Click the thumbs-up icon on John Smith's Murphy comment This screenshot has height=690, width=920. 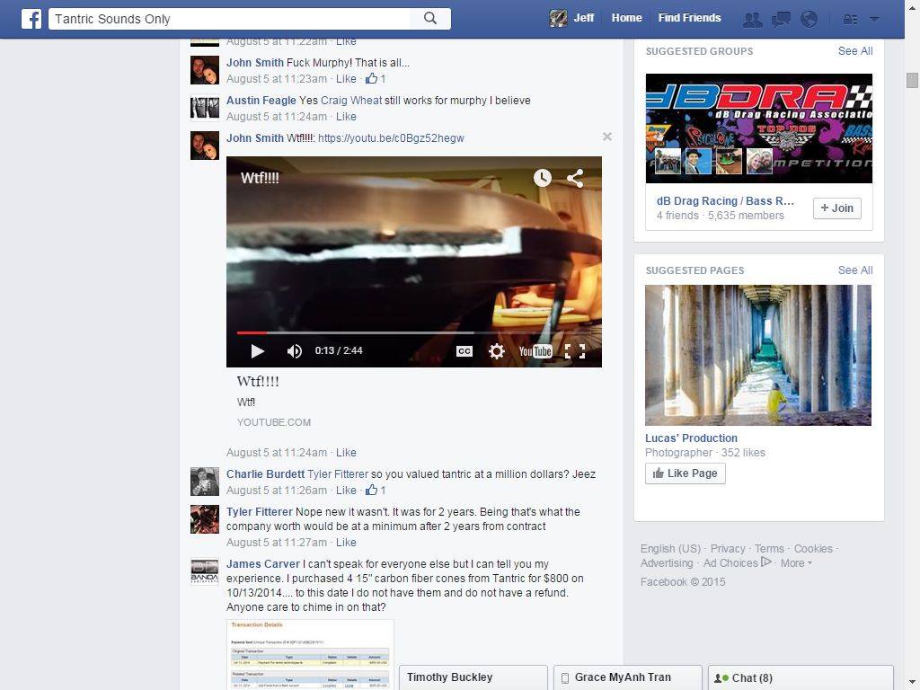click(371, 79)
